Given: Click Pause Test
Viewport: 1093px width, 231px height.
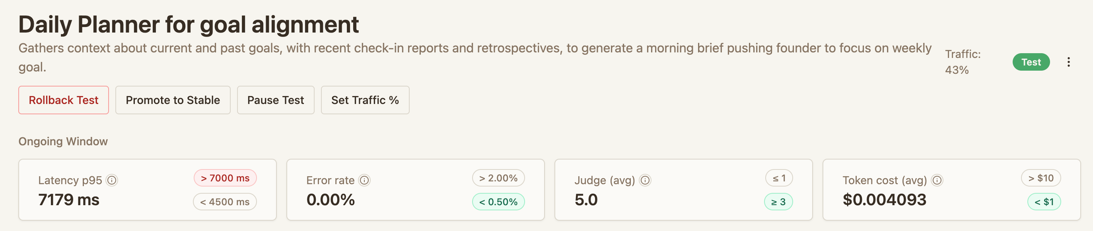Looking at the screenshot, I should click(x=275, y=100).
